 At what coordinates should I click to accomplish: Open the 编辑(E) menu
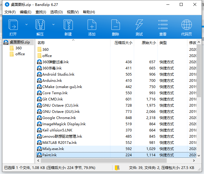click(25, 12)
